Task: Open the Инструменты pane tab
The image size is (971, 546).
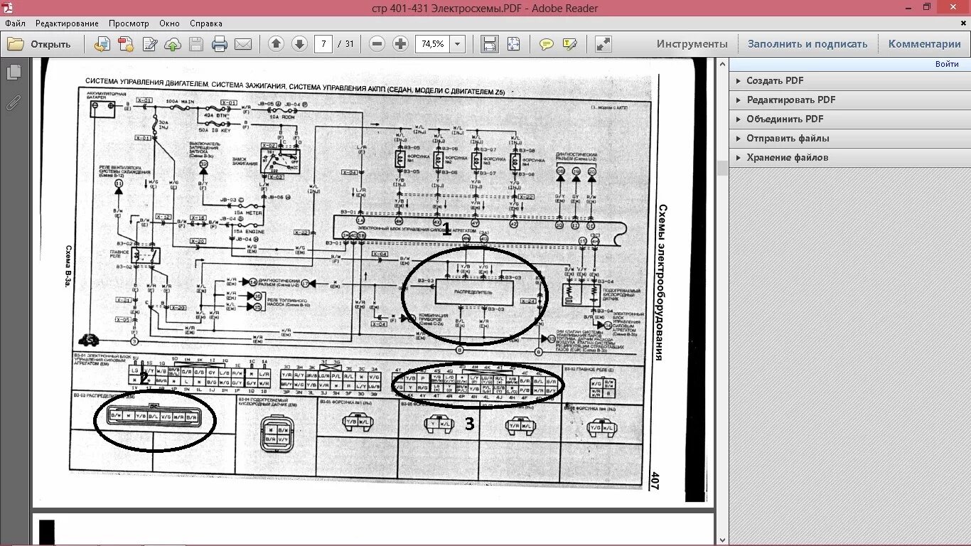Action: coord(692,44)
